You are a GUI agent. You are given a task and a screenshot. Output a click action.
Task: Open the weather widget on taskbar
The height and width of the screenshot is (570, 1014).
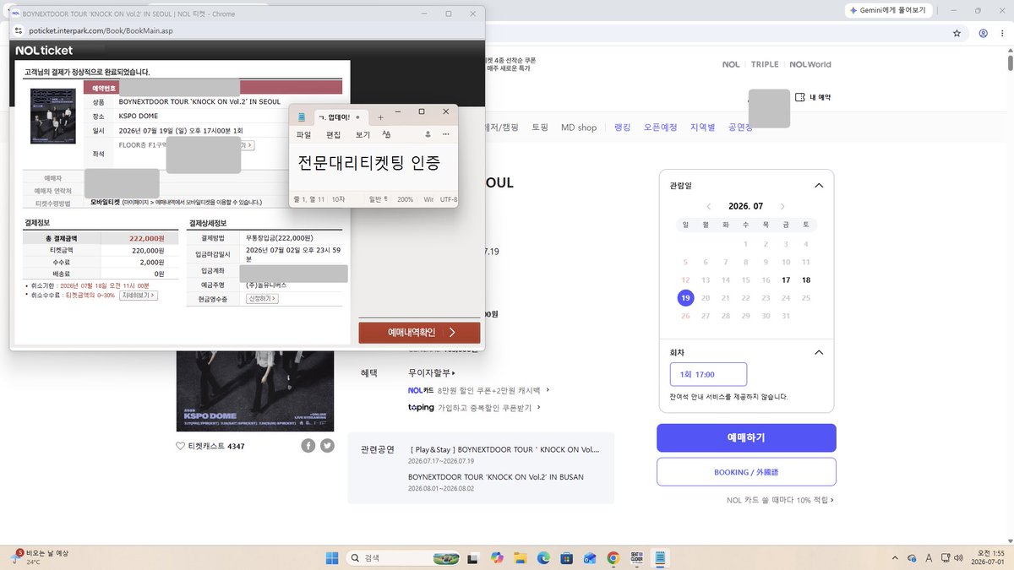point(41,557)
